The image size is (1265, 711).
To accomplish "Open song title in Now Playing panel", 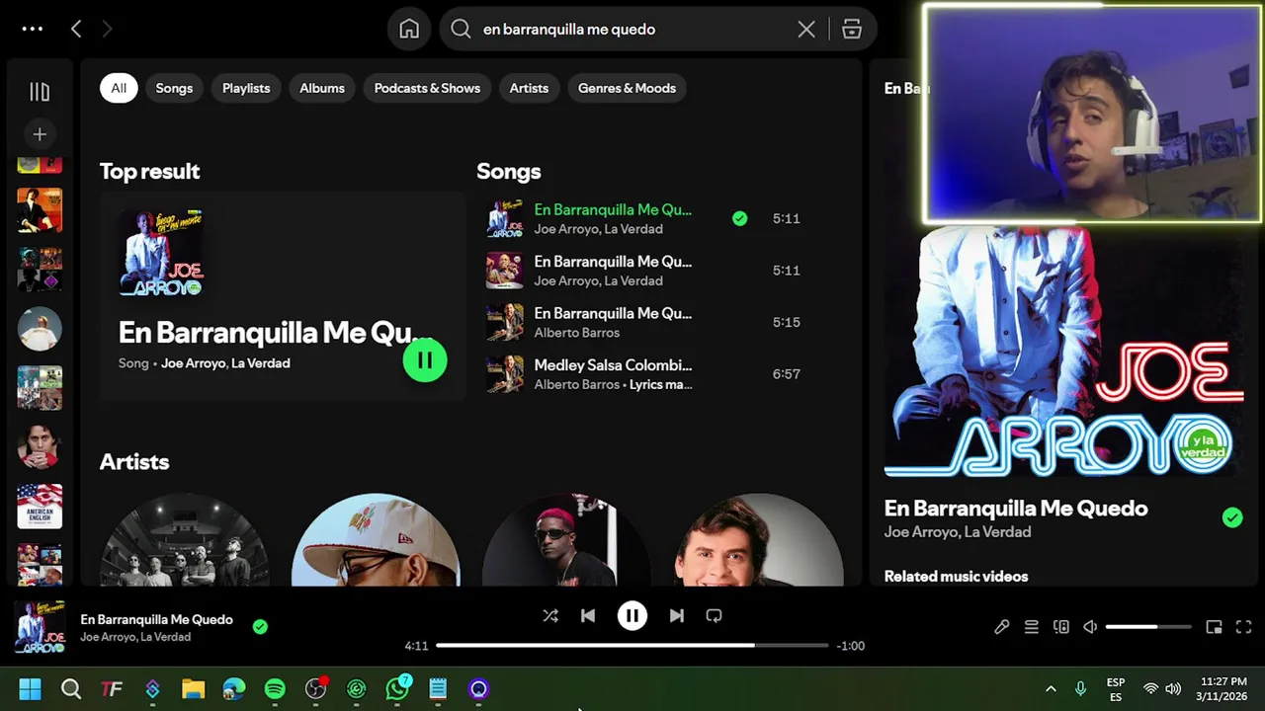I will [x=1016, y=509].
